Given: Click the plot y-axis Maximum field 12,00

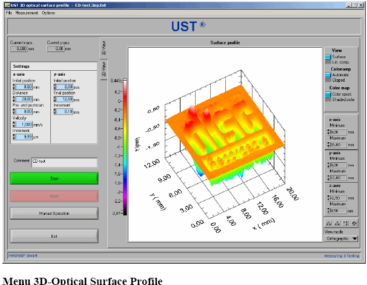Looking at the screenshot, I should pyautogui.click(x=338, y=178).
